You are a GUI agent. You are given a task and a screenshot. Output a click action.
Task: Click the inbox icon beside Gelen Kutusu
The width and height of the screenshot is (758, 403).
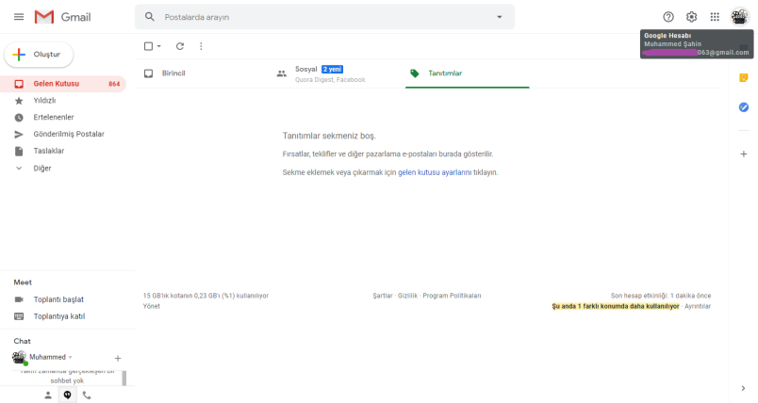coord(19,84)
